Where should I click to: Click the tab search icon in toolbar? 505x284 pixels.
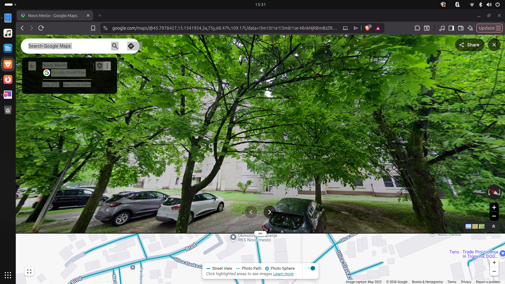pyautogui.click(x=427, y=28)
